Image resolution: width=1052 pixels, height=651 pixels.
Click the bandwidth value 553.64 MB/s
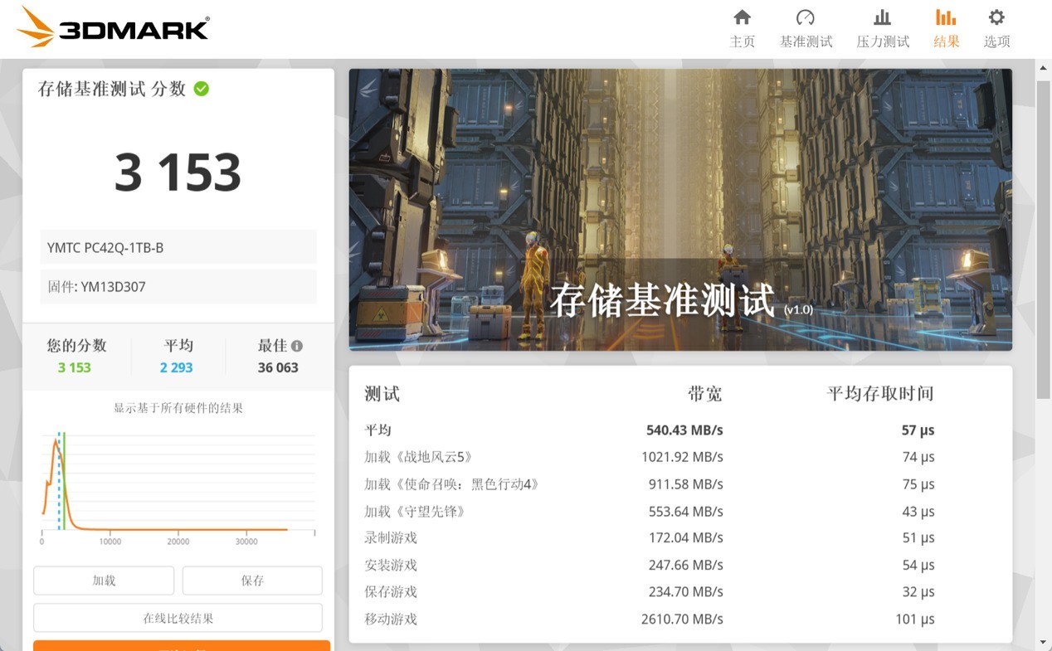click(685, 512)
